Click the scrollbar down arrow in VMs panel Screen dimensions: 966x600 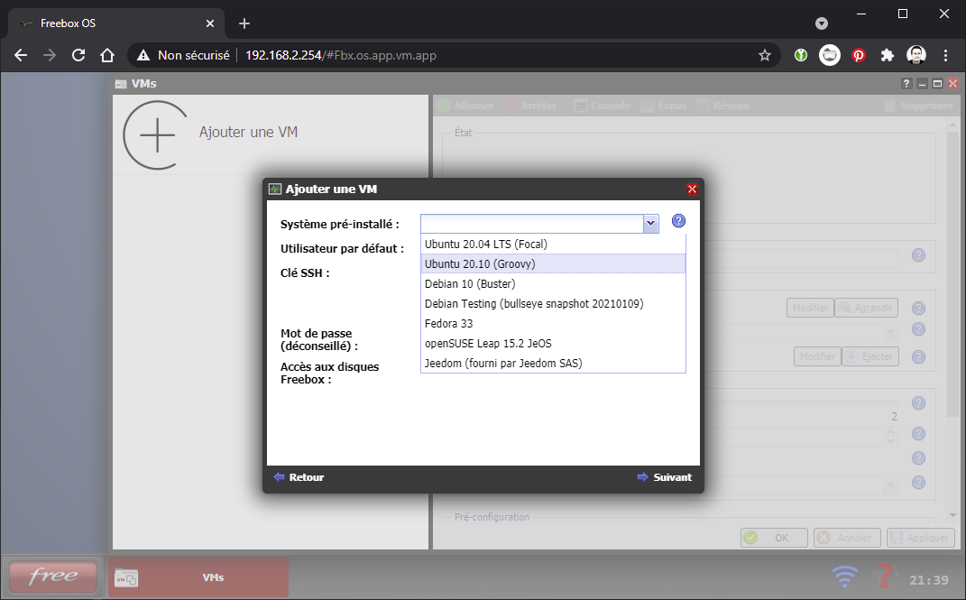953,515
